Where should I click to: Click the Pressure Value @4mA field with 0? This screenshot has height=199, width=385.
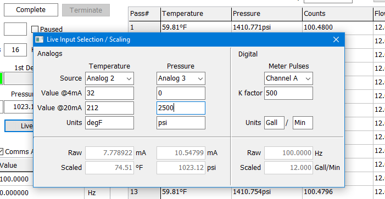[x=181, y=93]
